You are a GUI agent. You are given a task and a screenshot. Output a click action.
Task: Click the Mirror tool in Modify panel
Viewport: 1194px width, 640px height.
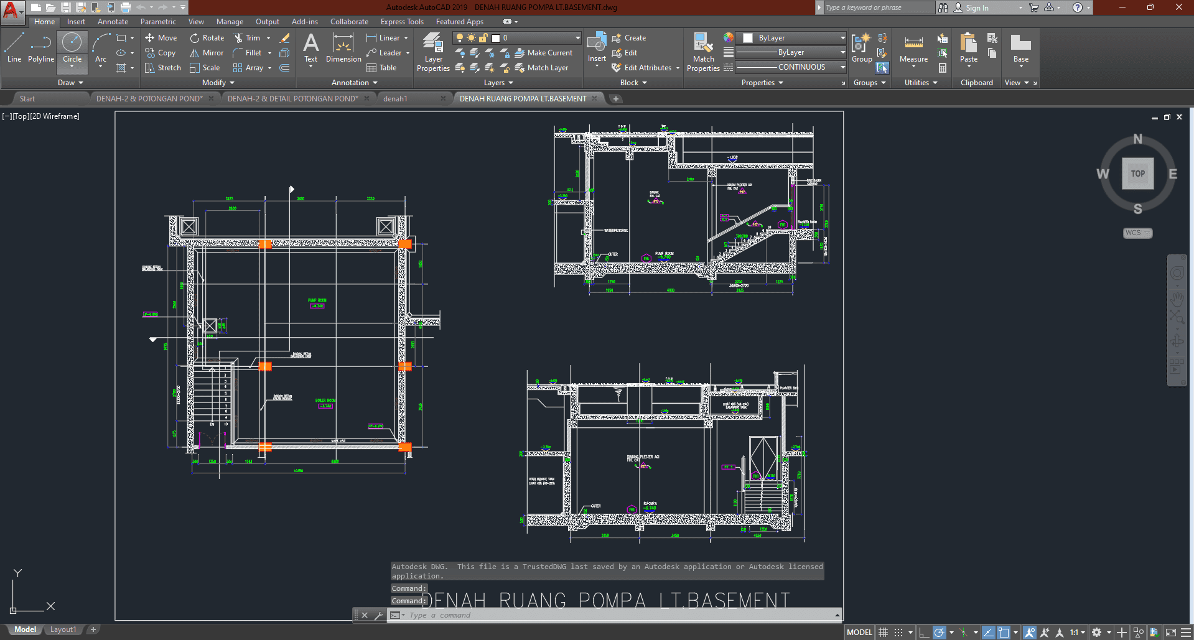tap(207, 53)
